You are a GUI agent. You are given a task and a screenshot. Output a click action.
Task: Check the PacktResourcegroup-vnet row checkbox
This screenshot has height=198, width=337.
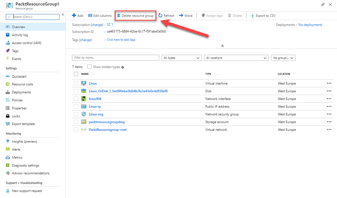tap(76, 129)
